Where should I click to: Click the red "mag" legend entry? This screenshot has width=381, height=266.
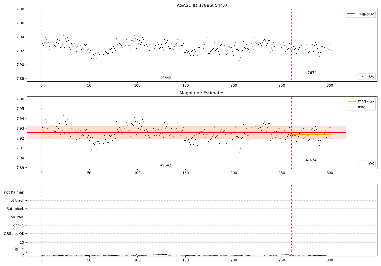pyautogui.click(x=357, y=107)
